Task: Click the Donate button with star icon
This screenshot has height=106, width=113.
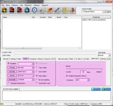Action: pos(106,89)
